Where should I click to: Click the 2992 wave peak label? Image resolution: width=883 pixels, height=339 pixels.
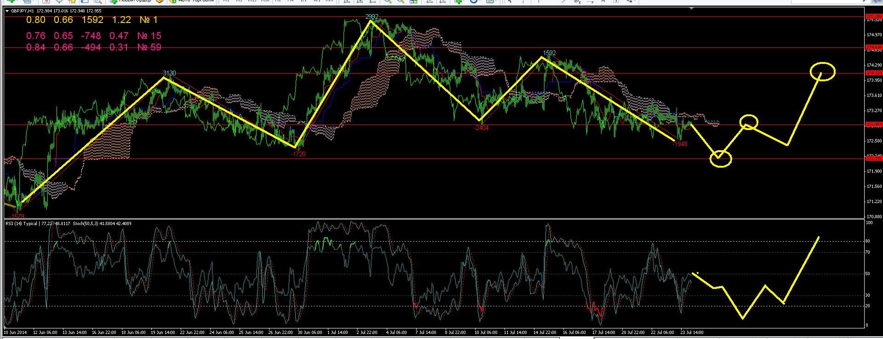coord(372,17)
